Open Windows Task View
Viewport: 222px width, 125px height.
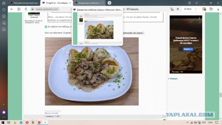coord(9,123)
